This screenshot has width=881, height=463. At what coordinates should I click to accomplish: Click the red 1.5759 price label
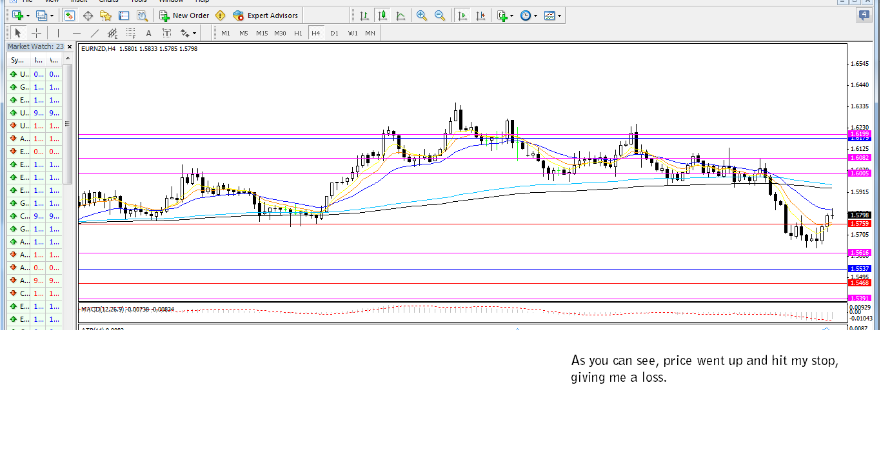click(x=860, y=223)
